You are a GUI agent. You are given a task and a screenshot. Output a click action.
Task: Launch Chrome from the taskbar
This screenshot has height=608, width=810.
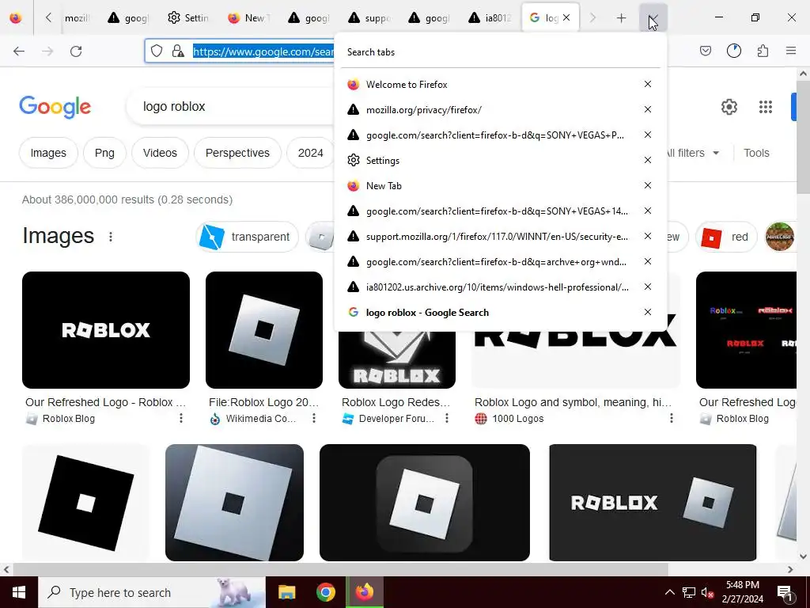(x=325, y=592)
